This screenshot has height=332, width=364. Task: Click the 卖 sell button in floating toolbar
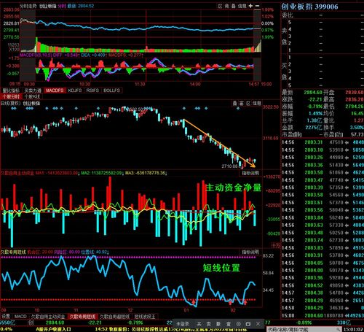pyautogui.click(x=209, y=324)
